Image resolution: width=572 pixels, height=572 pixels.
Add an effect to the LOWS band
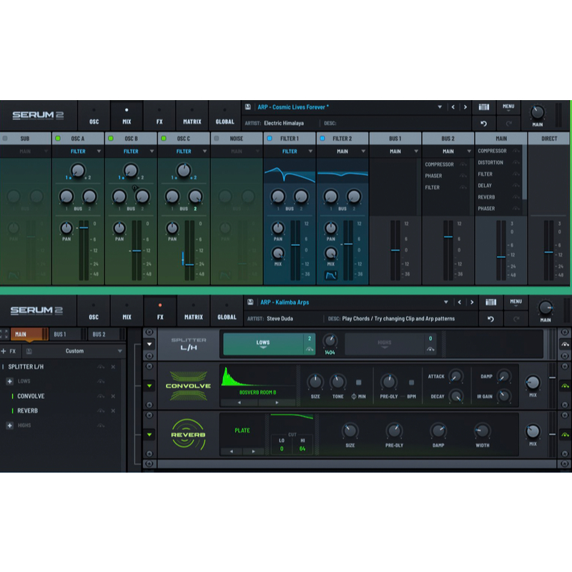[x=10, y=381]
